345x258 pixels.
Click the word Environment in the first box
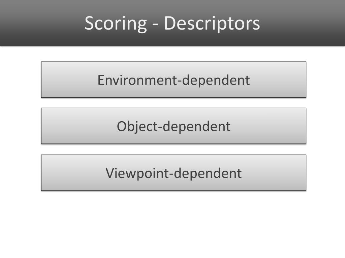(x=137, y=80)
